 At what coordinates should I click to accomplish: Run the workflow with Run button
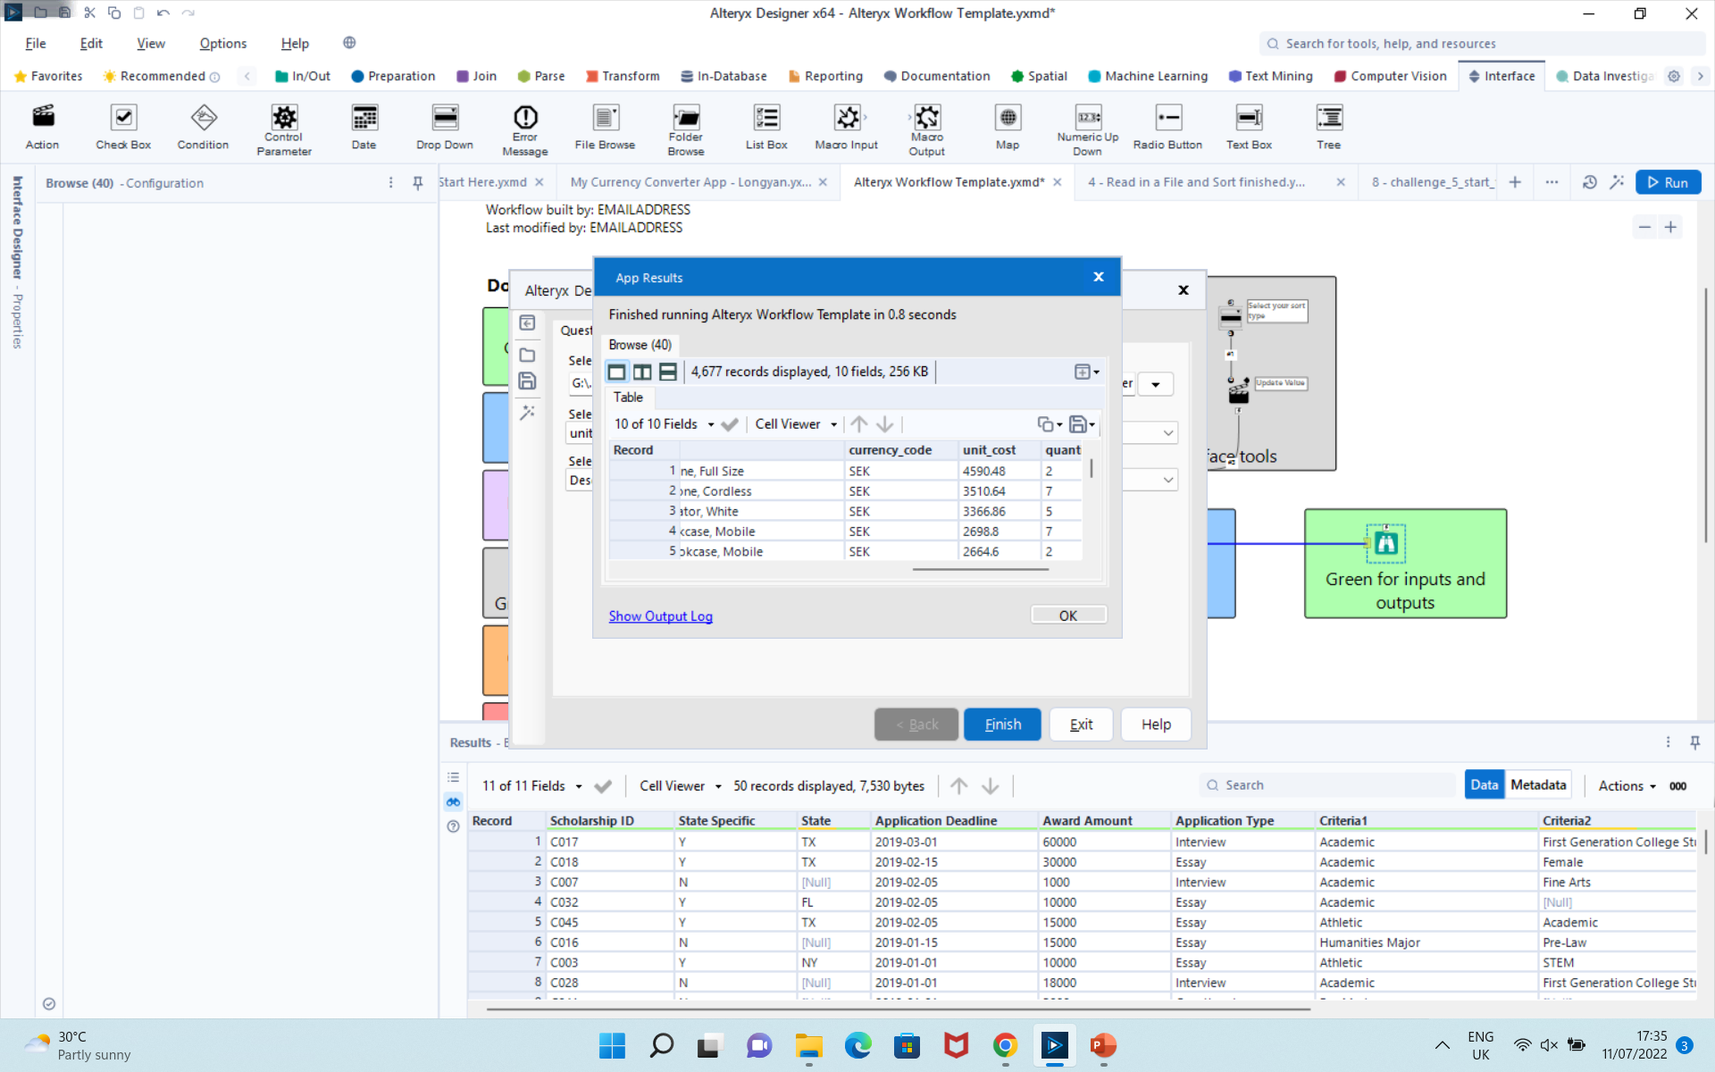(x=1668, y=182)
